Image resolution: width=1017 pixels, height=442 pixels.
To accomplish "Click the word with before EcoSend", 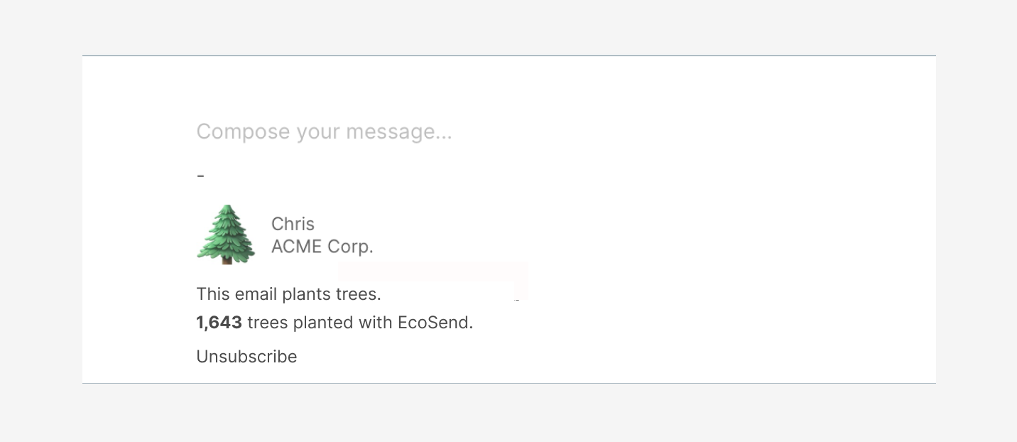I will point(375,323).
